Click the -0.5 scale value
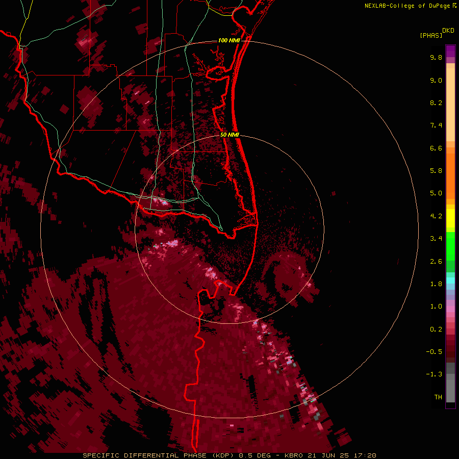This screenshot has height=459, width=459. click(434, 352)
